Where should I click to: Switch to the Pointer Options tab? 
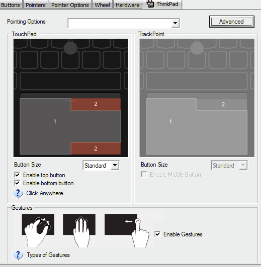(x=70, y=5)
